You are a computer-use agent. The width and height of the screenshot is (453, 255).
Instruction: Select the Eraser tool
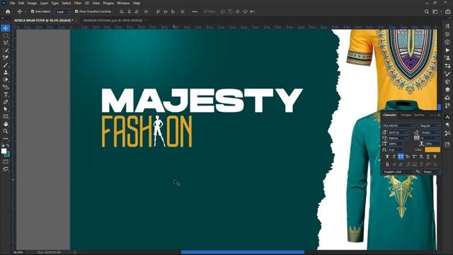tap(6, 80)
